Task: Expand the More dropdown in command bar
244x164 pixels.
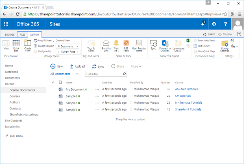Action: coord(140,66)
